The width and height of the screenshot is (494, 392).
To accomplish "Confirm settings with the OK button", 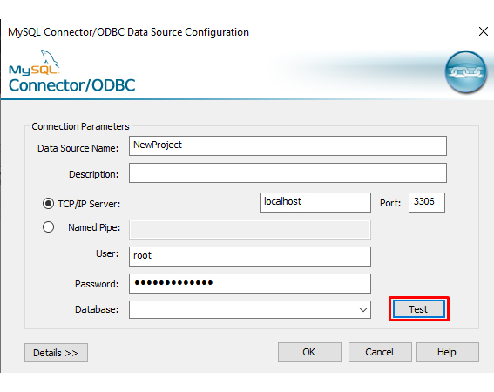I will pyautogui.click(x=309, y=352).
